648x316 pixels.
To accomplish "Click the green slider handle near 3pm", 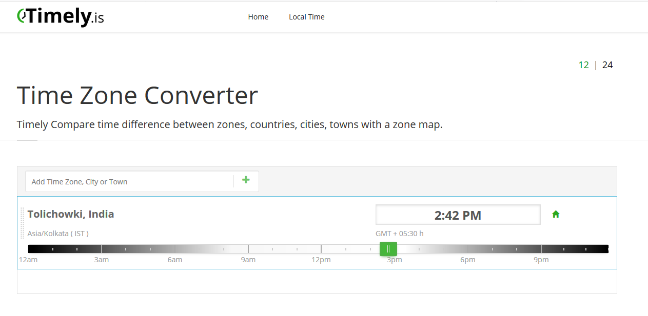I will [388, 248].
